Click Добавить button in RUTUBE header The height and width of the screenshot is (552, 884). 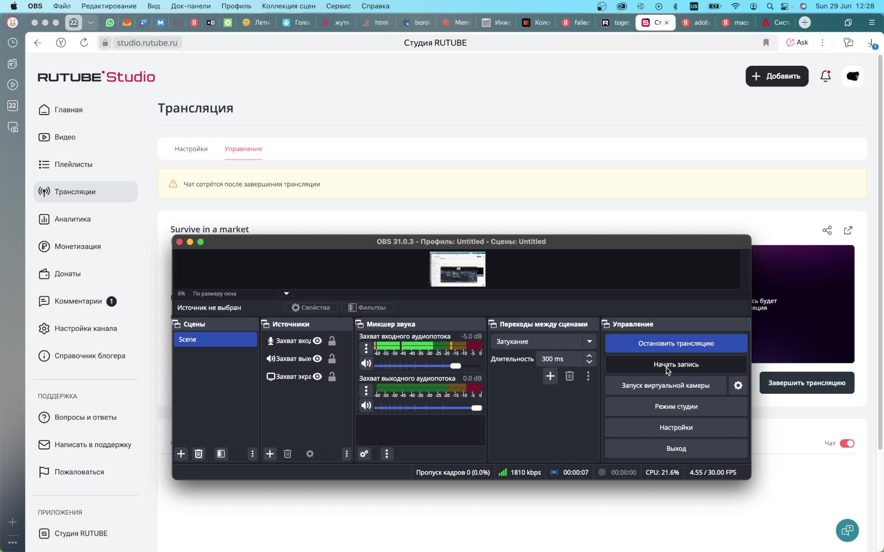pos(777,76)
